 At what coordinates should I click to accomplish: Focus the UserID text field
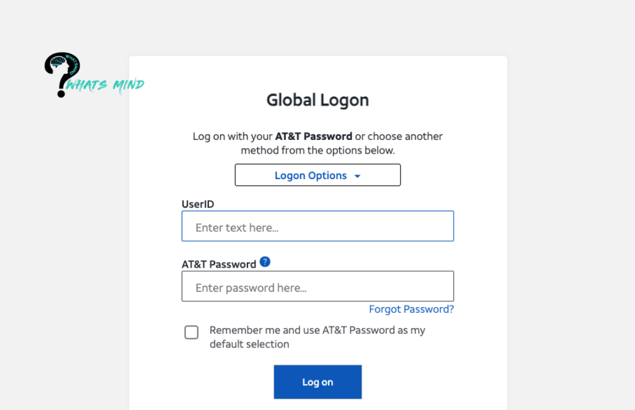click(317, 226)
